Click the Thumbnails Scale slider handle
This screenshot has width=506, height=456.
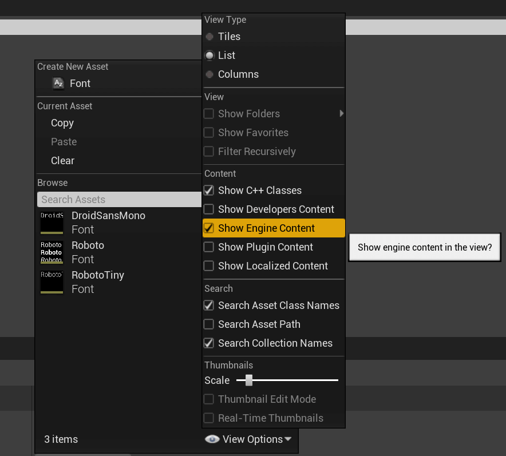[249, 380]
